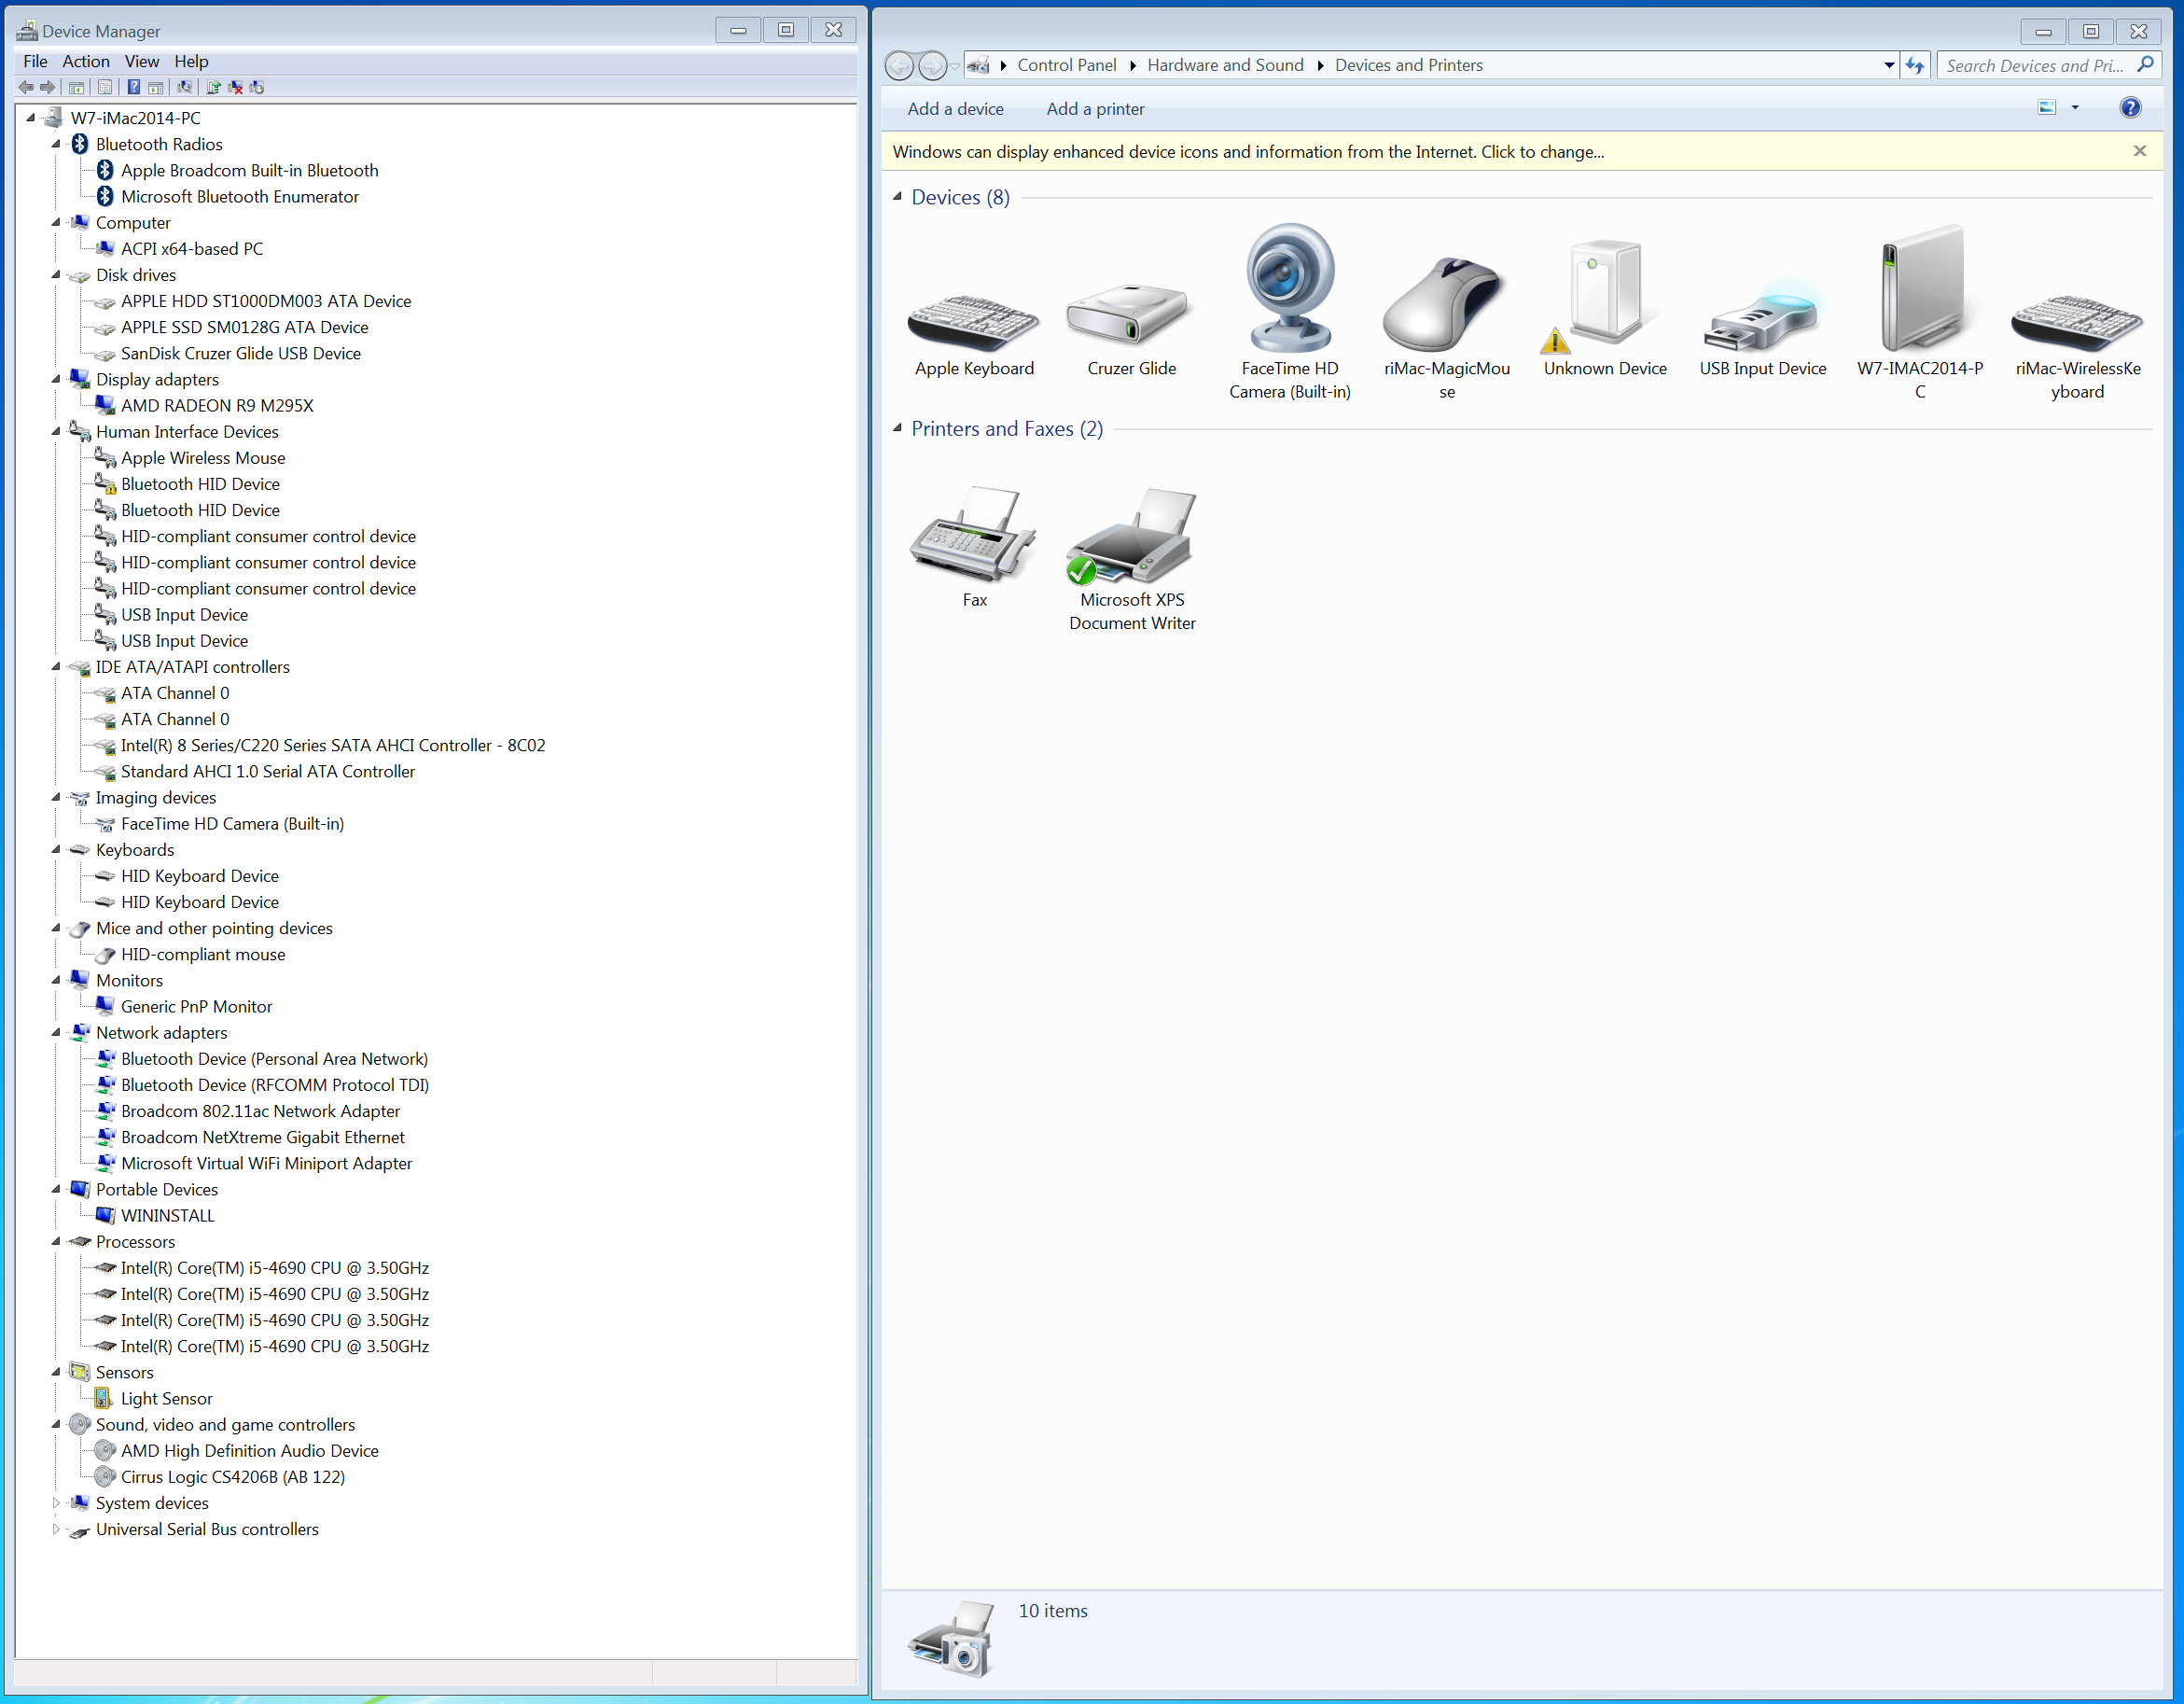Select the Unknown Device icon with warning
This screenshot has width=2184, height=1704.
tap(1604, 295)
